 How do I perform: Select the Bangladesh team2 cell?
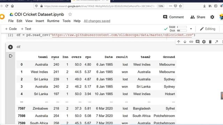click(142, 109)
